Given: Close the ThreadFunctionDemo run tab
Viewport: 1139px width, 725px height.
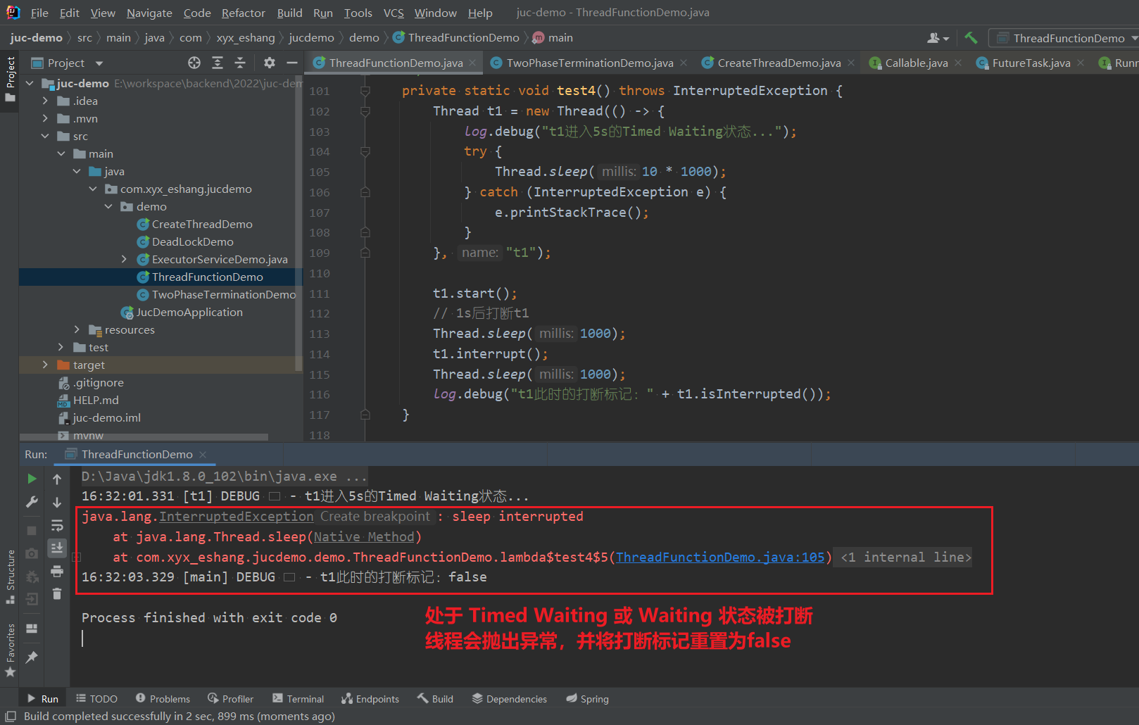Looking at the screenshot, I should [203, 455].
